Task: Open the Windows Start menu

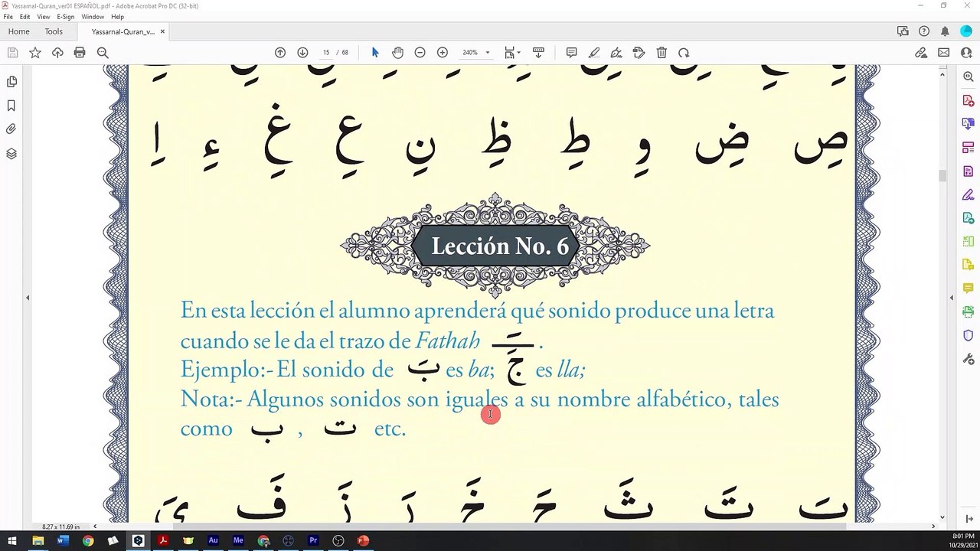Action: coord(12,540)
